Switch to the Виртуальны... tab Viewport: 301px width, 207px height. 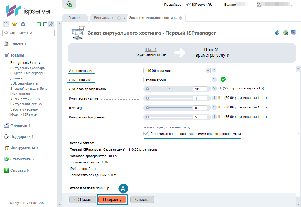click(x=105, y=18)
